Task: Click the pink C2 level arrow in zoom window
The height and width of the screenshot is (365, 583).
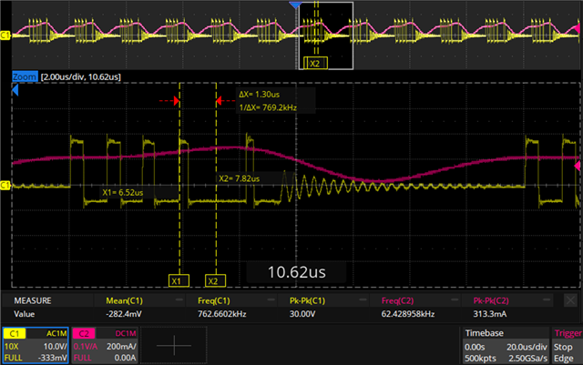Action: pyautogui.click(x=578, y=166)
